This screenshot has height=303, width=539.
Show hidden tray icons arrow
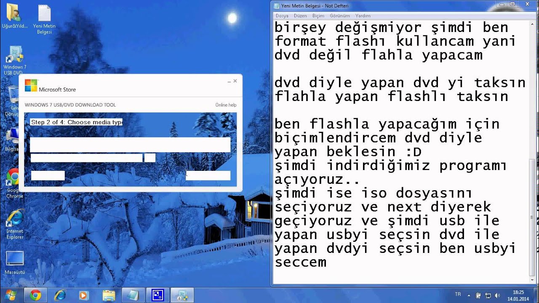(x=469, y=295)
